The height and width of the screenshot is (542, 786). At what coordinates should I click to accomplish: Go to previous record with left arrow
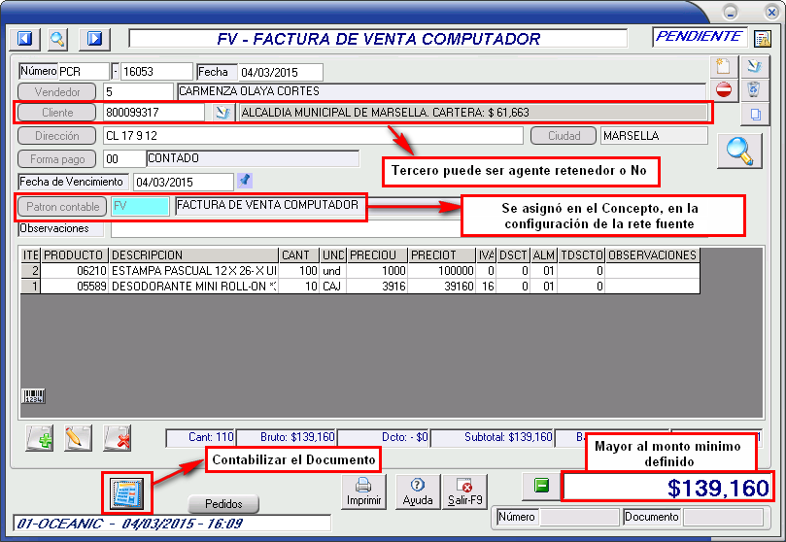25,39
